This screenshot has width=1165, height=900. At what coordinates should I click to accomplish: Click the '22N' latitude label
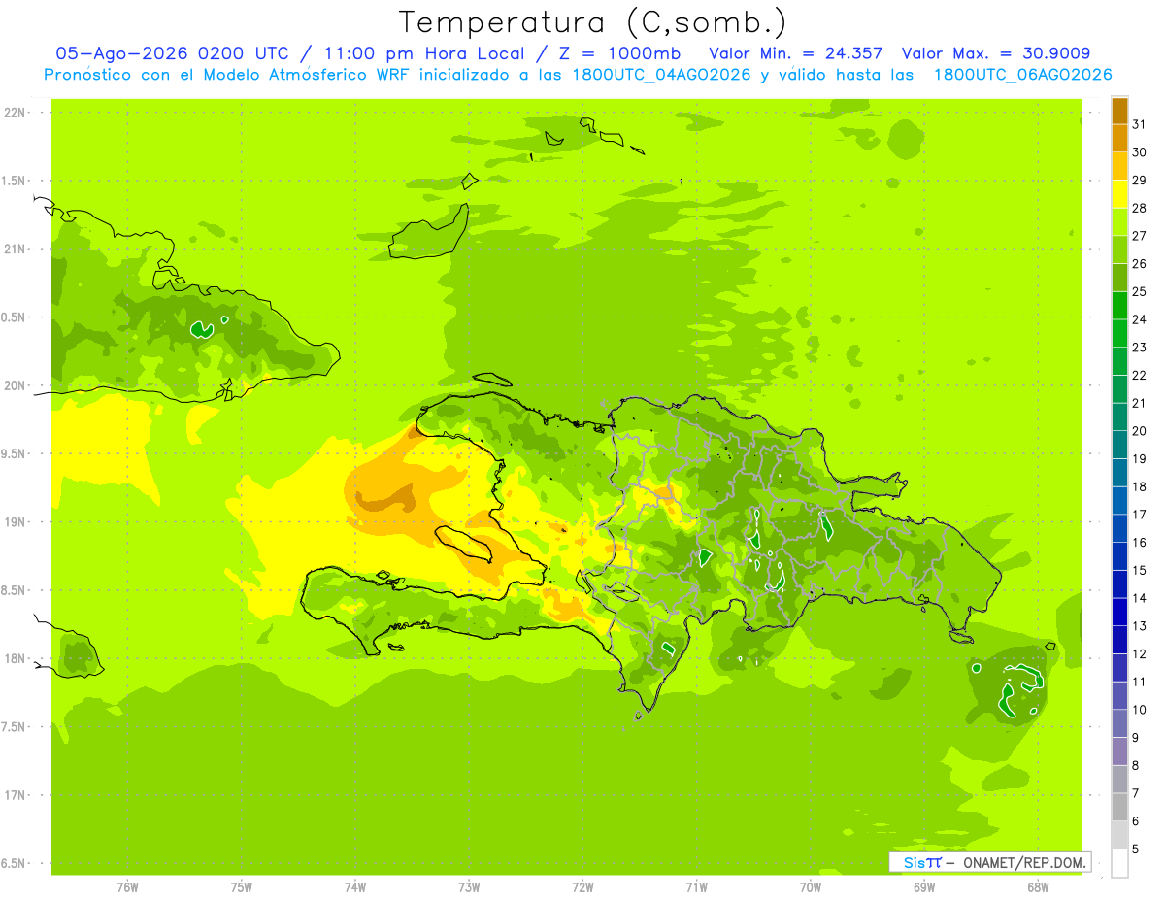(16, 113)
